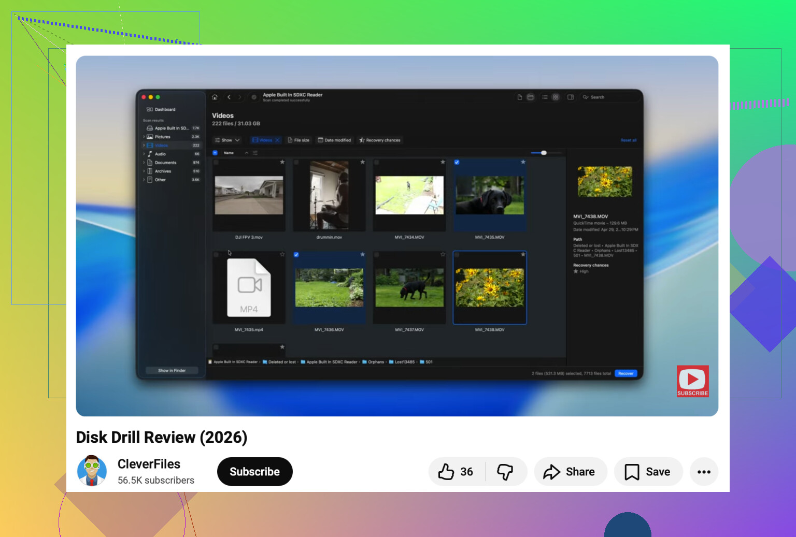Expand the Other tree chevron
The image size is (796, 537).
coord(144,180)
